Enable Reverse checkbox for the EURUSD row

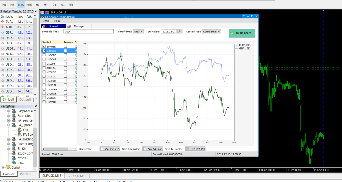click(x=65, y=46)
